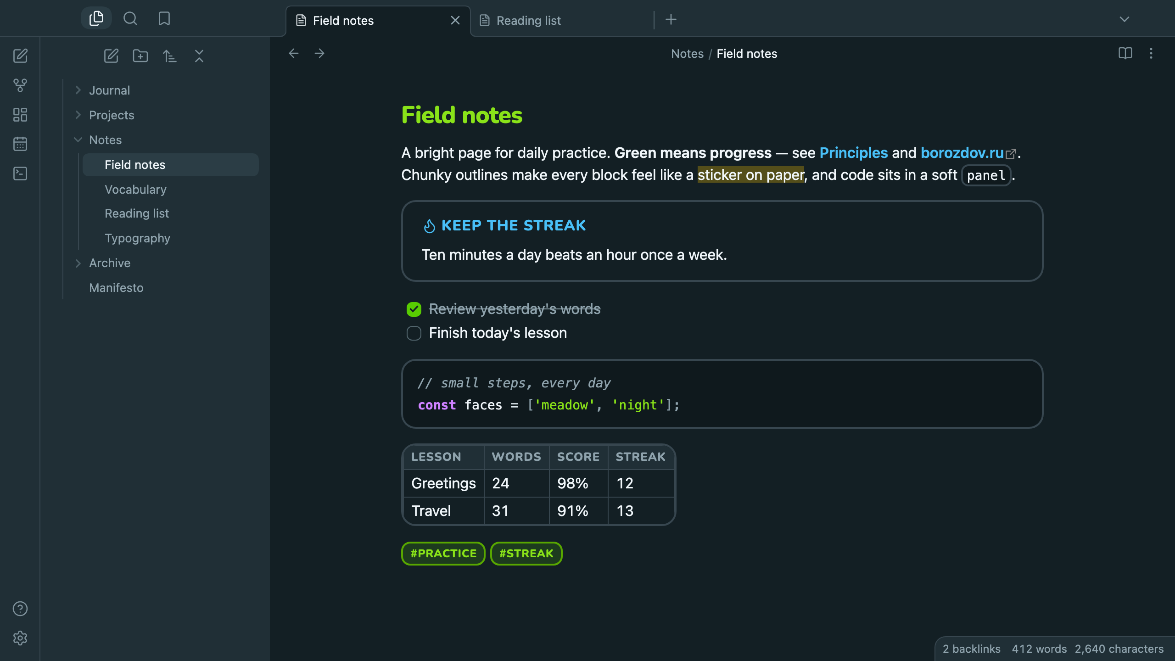Viewport: 1175px width, 661px height.
Task: Open the bookmarks pane icon
Action: [x=164, y=18]
